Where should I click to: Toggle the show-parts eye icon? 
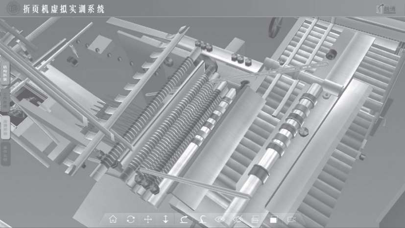click(220, 220)
